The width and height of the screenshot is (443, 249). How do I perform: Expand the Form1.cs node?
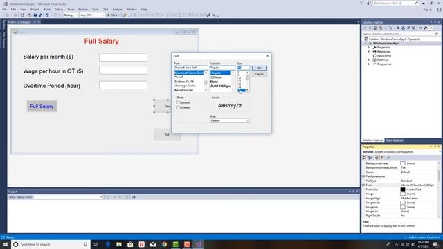pos(369,60)
